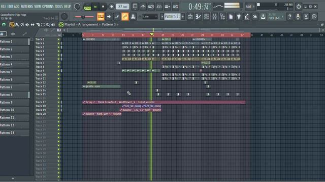Mute Track 1 using its green dot
This screenshot has height=182, width=325.
point(59,39)
